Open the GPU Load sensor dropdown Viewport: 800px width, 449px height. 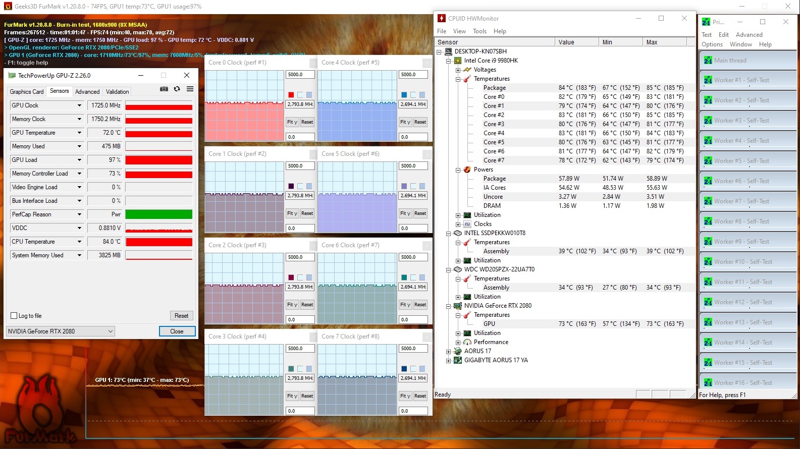point(79,160)
